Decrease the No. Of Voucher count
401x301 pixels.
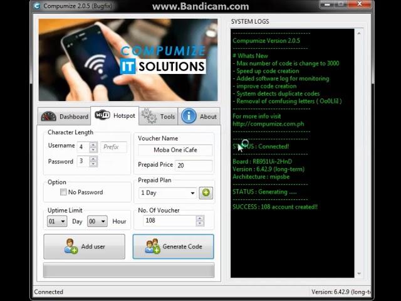coord(200,224)
